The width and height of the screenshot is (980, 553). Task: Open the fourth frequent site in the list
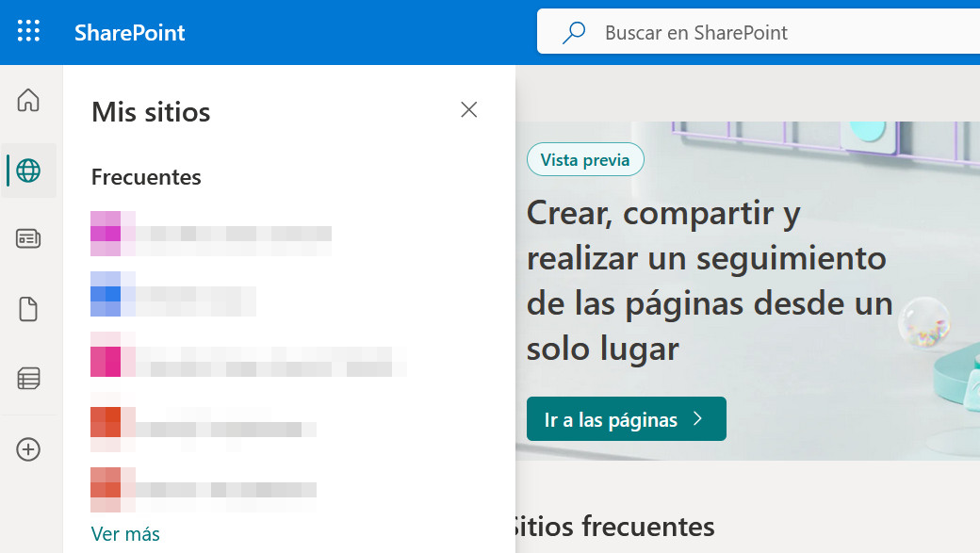(x=204, y=422)
